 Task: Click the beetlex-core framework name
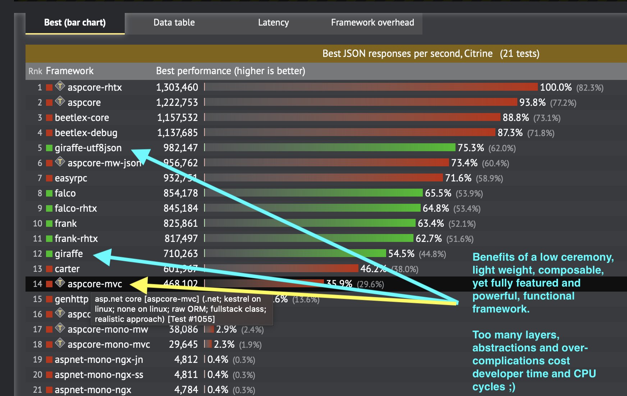tap(82, 118)
